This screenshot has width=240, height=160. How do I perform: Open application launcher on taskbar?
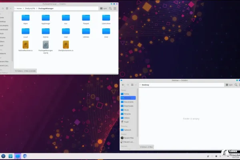click(x=3, y=156)
